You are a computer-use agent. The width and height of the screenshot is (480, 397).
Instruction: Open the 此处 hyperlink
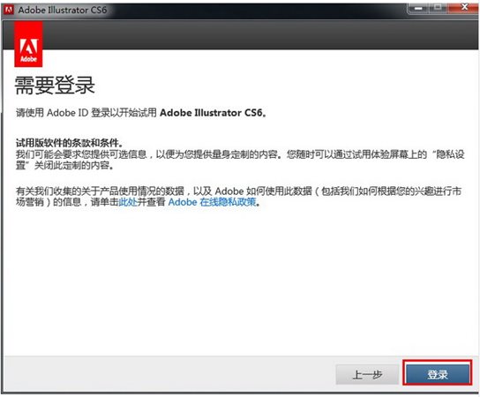127,202
